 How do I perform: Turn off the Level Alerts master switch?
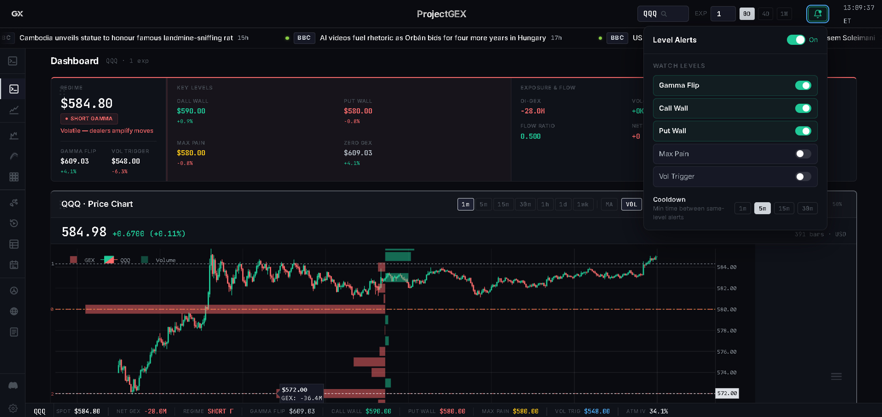(796, 40)
